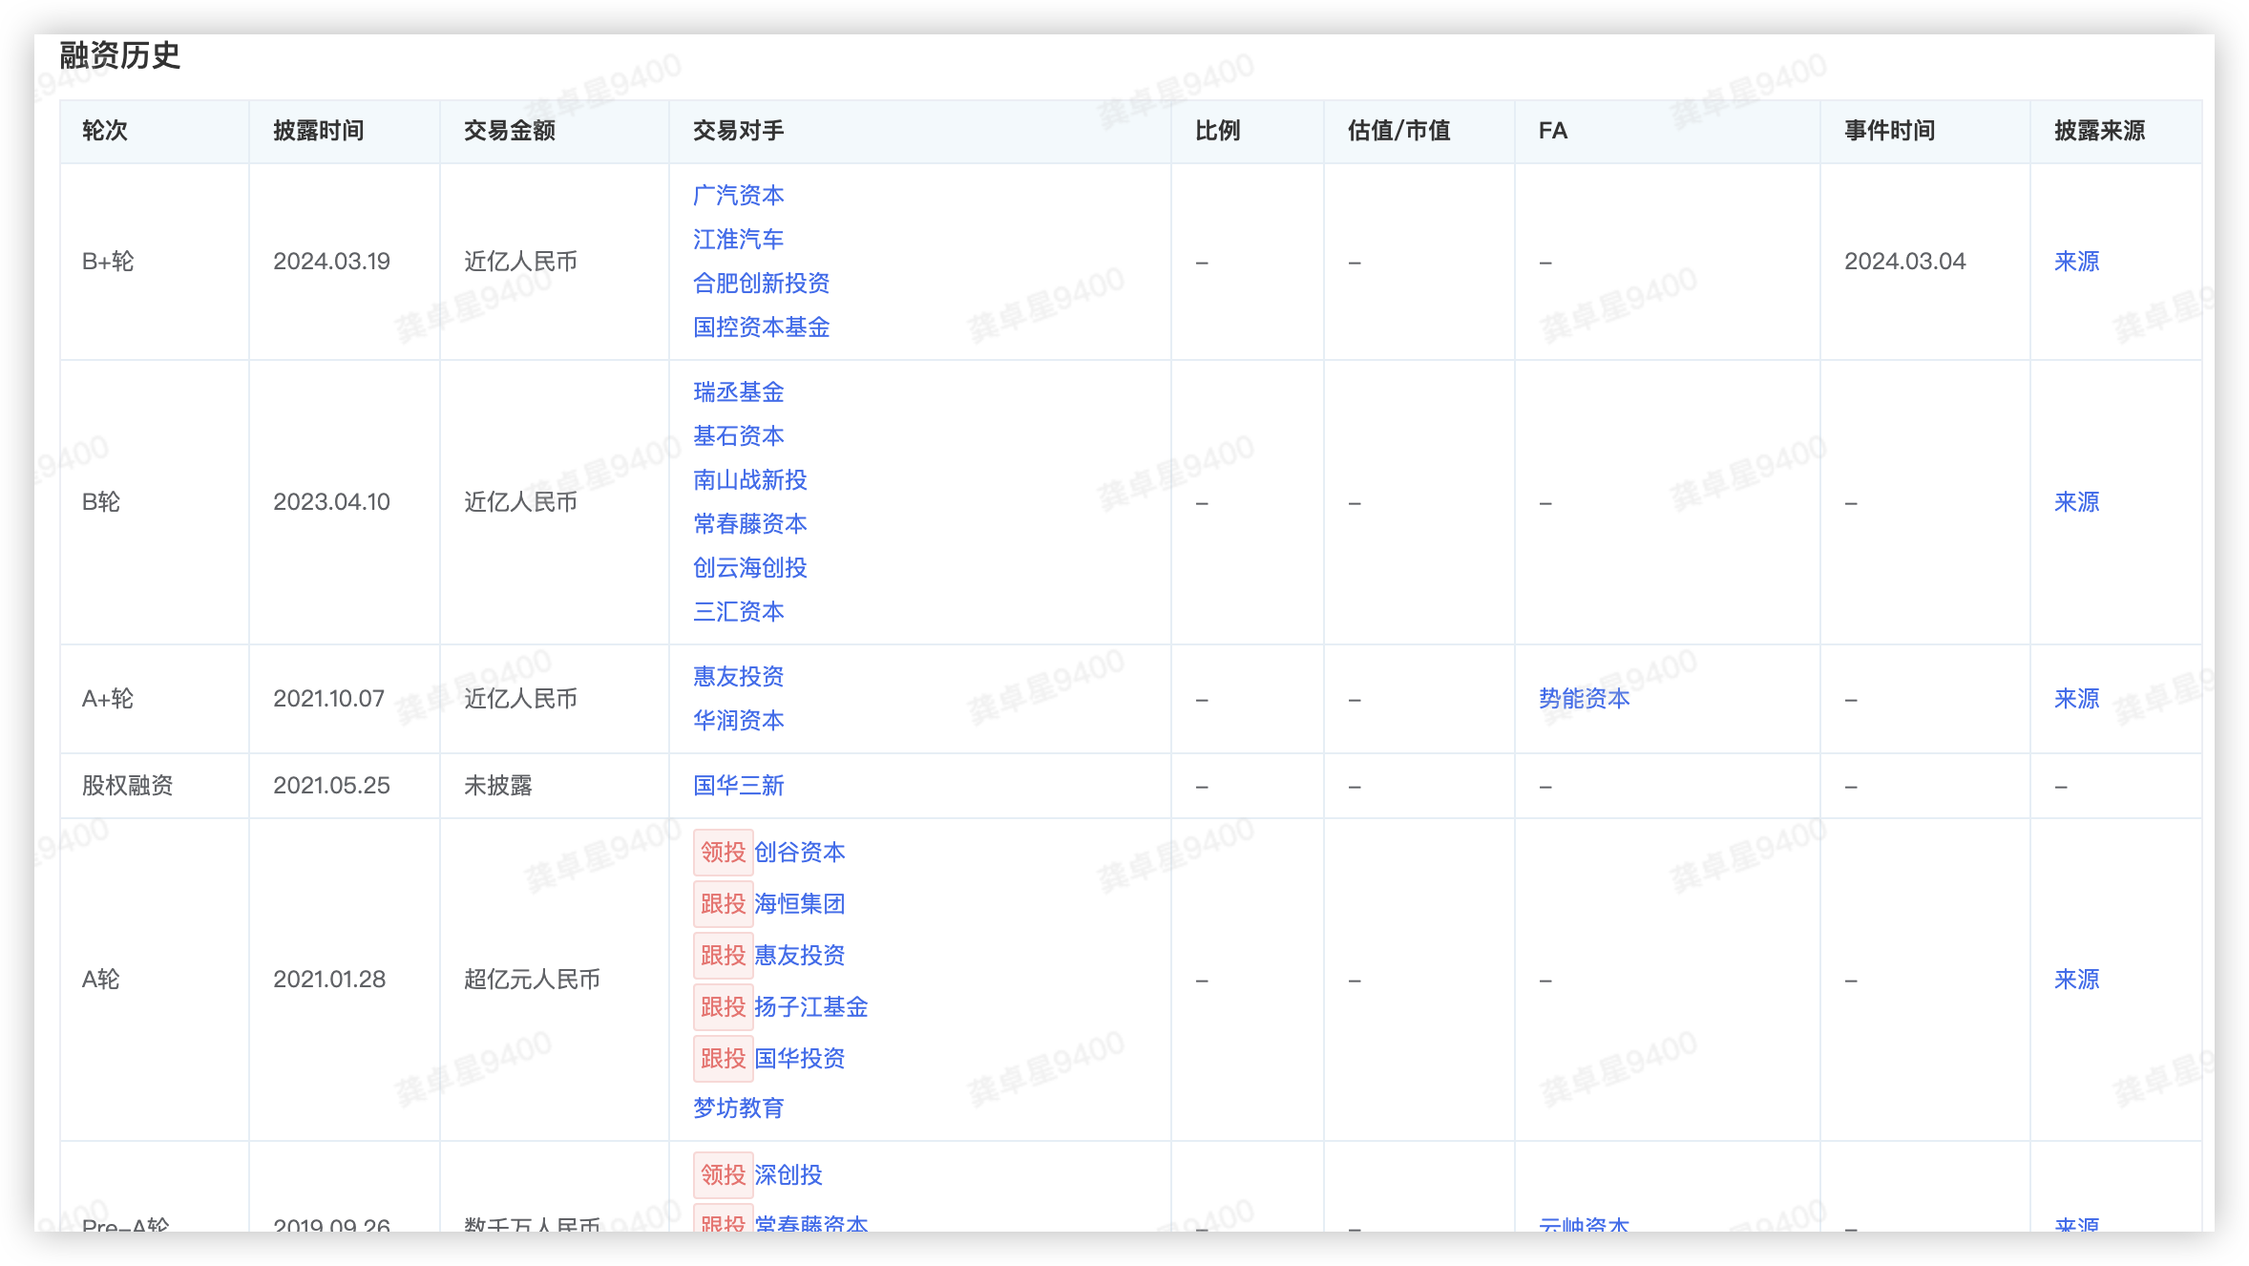Open 惠友投资 link in A轮 row
The width and height of the screenshot is (2249, 1266).
[x=799, y=955]
